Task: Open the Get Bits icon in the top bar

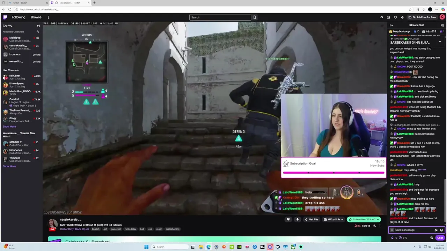Action: 402,17
